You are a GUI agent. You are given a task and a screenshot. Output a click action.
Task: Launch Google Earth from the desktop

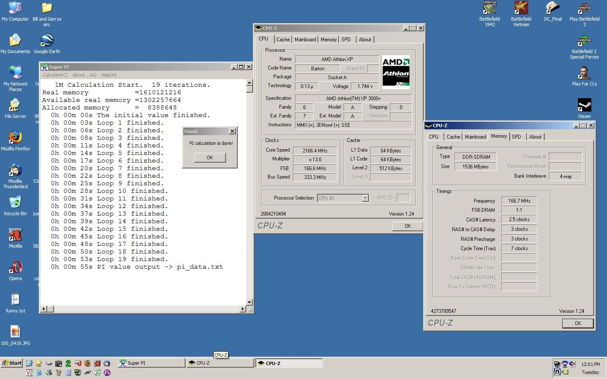pos(47,44)
